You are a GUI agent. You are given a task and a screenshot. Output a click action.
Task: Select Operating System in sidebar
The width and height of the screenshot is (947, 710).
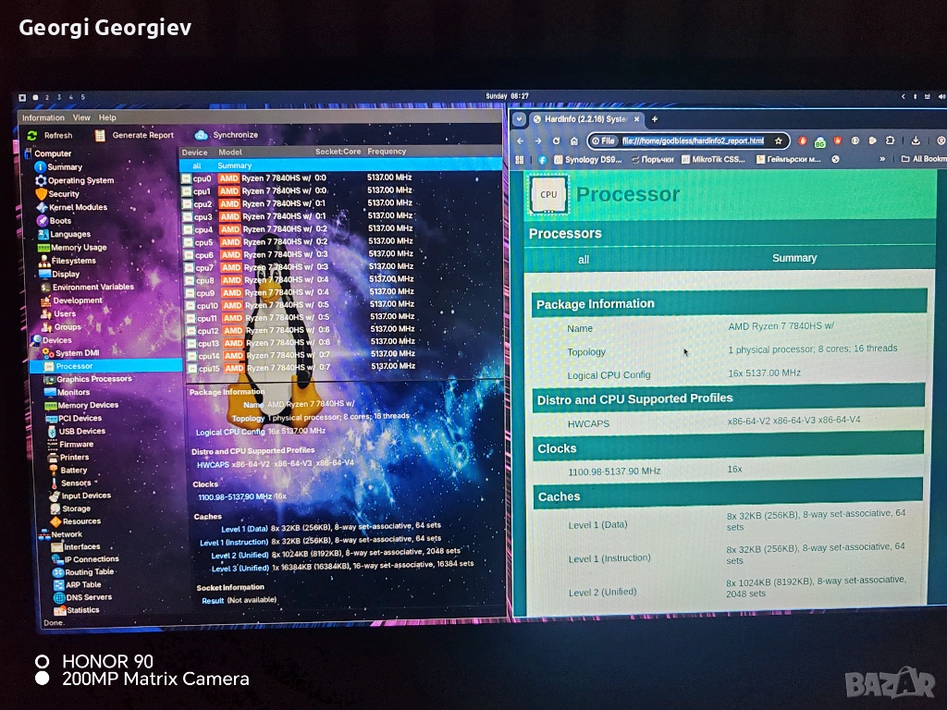(x=80, y=181)
